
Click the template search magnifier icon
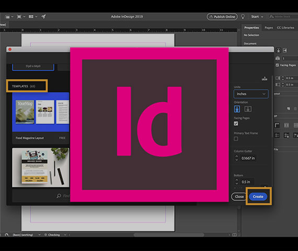tap(59, 196)
